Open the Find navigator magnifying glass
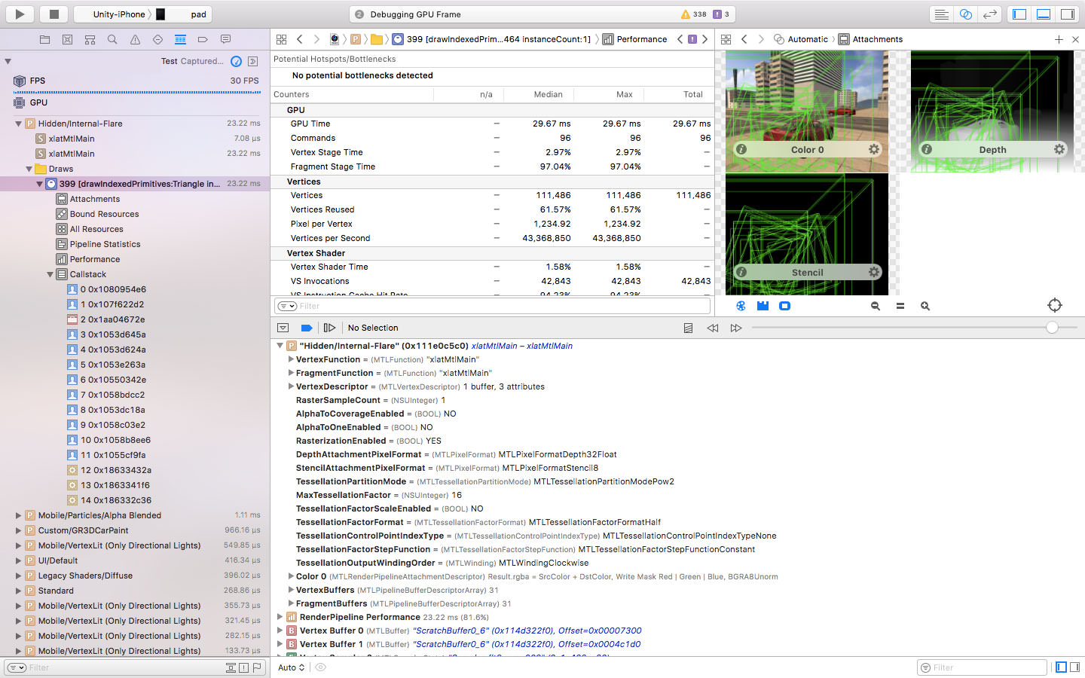The width and height of the screenshot is (1085, 678). (x=112, y=40)
